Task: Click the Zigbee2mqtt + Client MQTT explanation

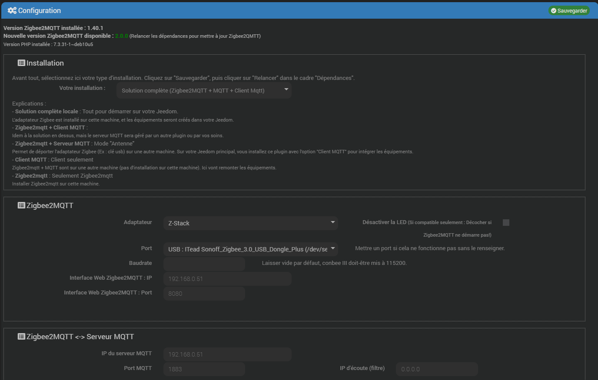Action: pos(50,128)
